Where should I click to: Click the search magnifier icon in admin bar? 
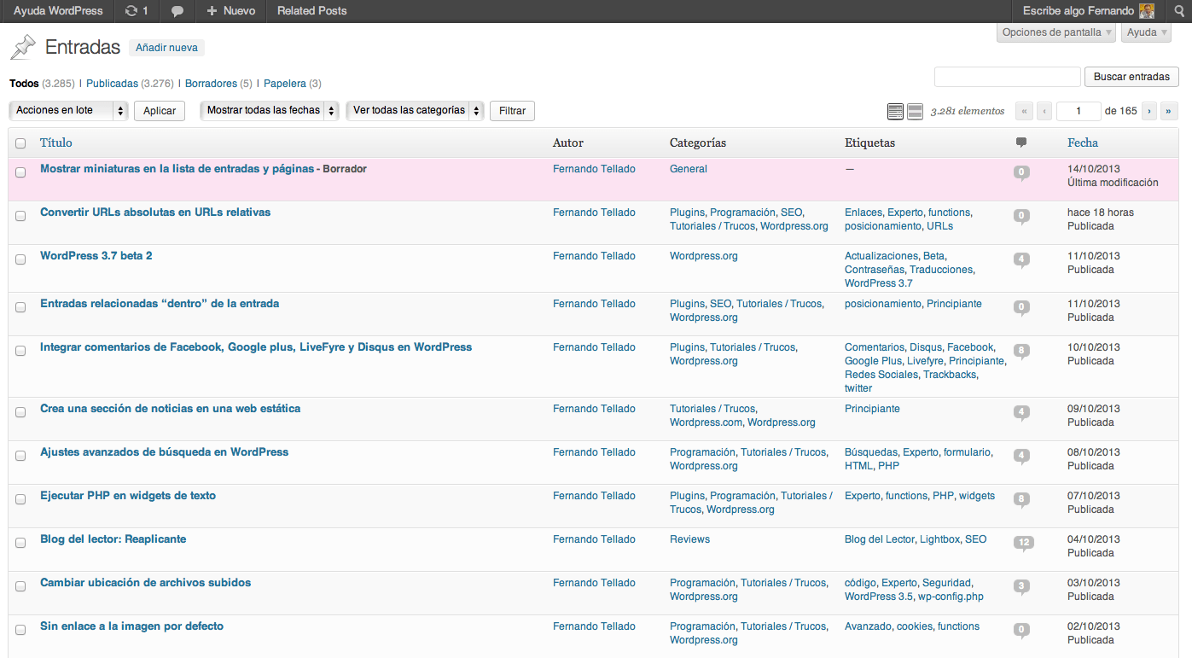(x=1179, y=11)
